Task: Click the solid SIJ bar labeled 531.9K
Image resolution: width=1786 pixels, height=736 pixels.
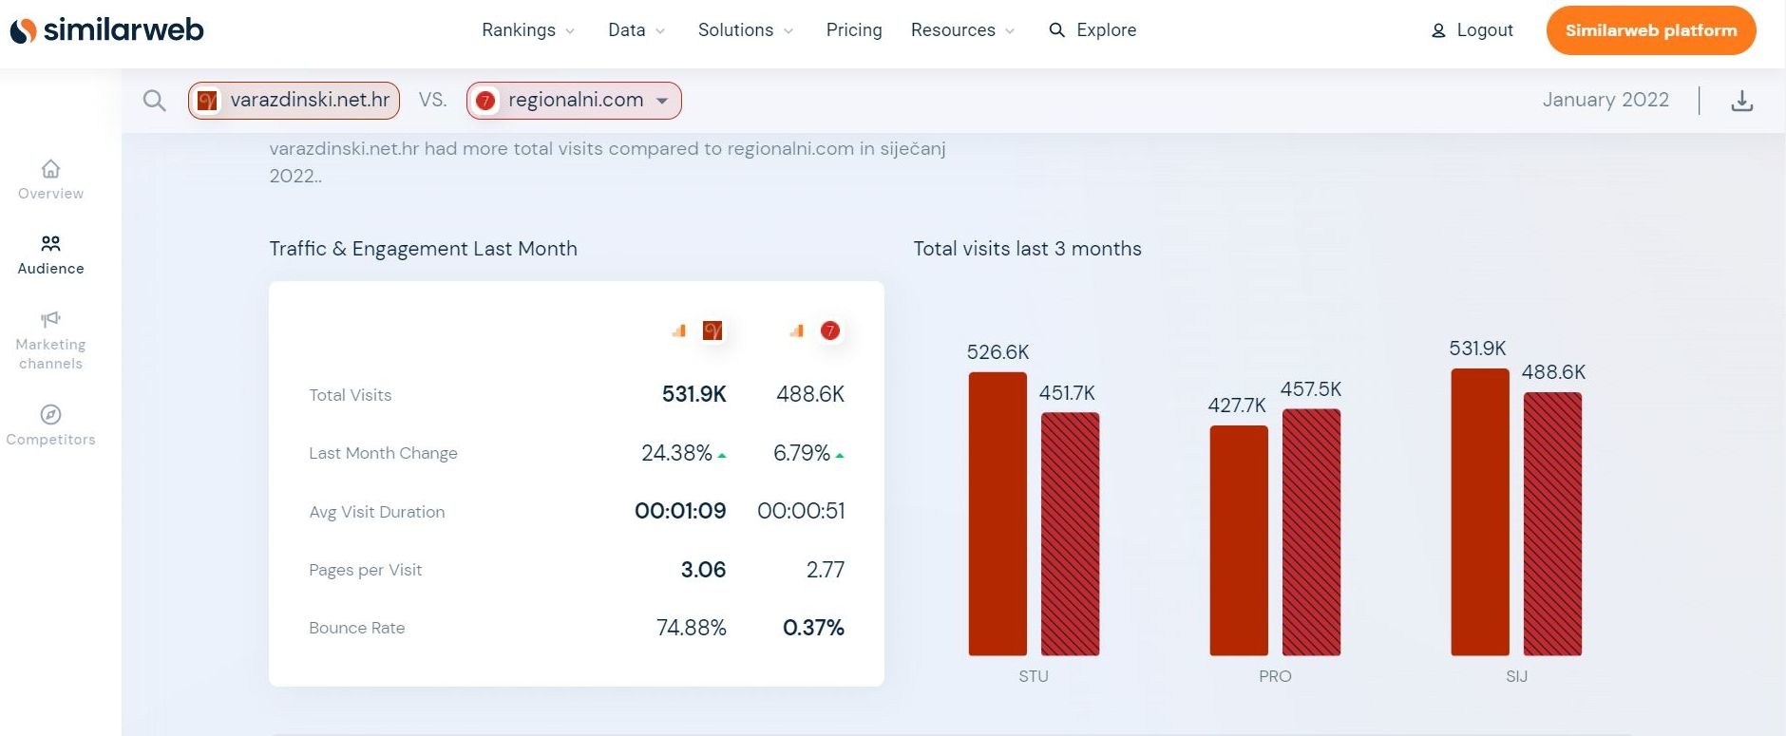Action: point(1480,512)
